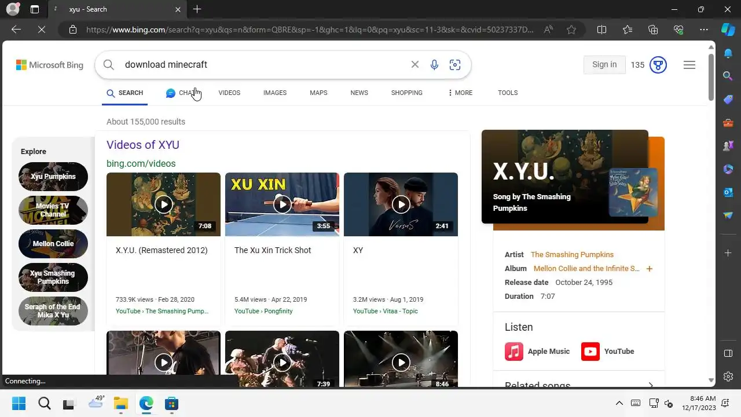
Task: Open X.Y.U. song album cover
Action: tap(633, 192)
